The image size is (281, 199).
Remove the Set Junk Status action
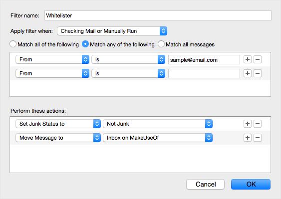coord(258,124)
